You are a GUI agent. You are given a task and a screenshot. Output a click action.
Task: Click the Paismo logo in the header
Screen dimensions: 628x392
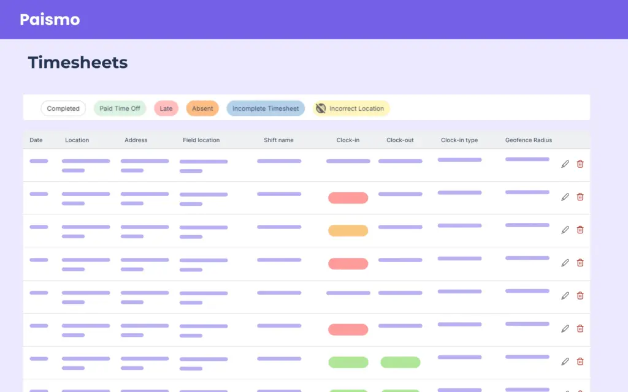coord(49,19)
